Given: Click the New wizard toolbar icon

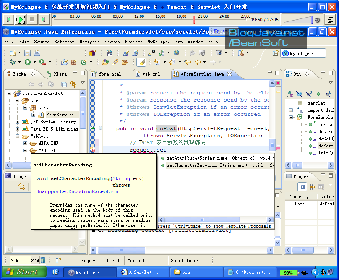Looking at the screenshot, I should click(13, 53).
